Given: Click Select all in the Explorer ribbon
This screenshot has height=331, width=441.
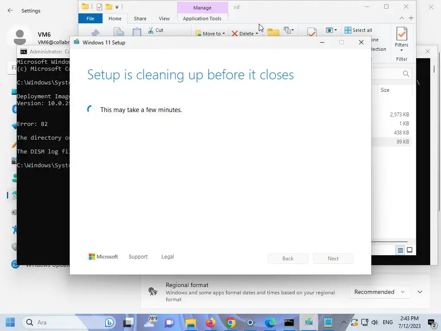Looking at the screenshot, I should tap(358, 30).
